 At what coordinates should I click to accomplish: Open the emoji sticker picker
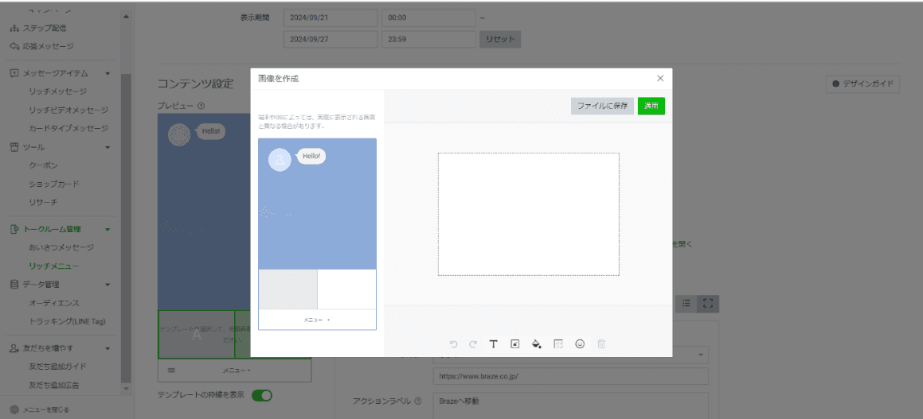(580, 344)
